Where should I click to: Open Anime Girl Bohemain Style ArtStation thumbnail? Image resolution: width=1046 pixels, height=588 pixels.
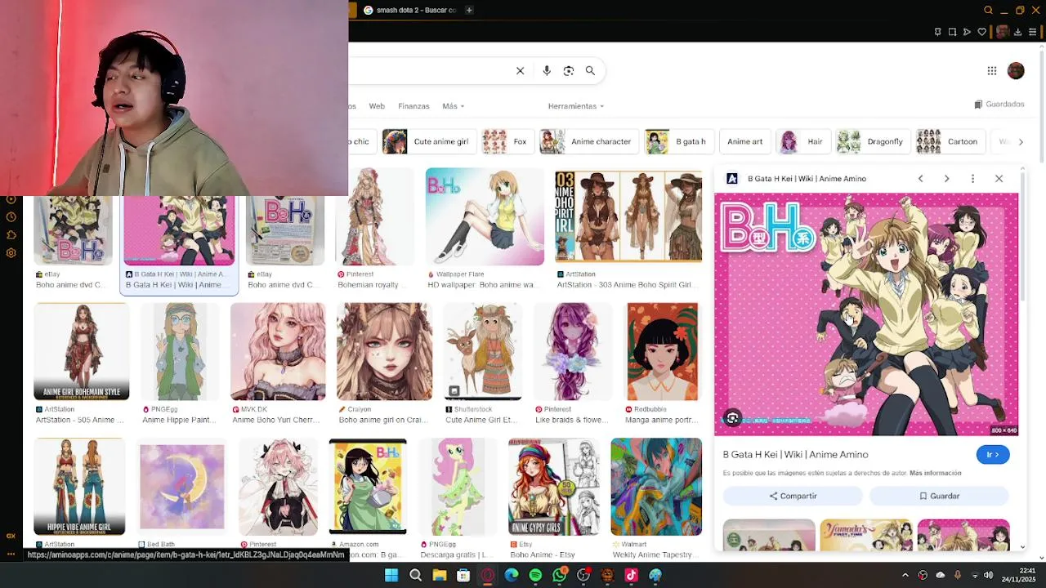(81, 351)
